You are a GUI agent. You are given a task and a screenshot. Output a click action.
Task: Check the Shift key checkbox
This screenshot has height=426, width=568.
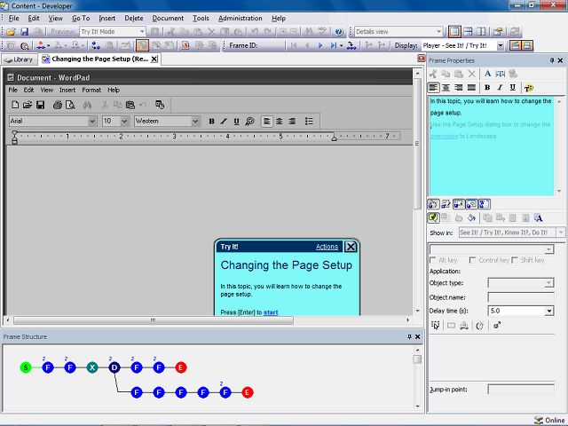click(515, 260)
